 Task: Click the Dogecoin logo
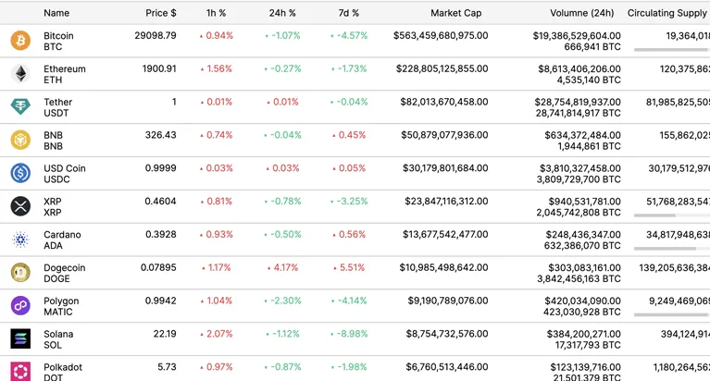click(x=20, y=273)
